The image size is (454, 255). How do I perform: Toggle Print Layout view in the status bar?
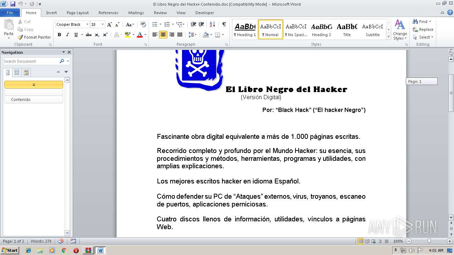click(361, 241)
